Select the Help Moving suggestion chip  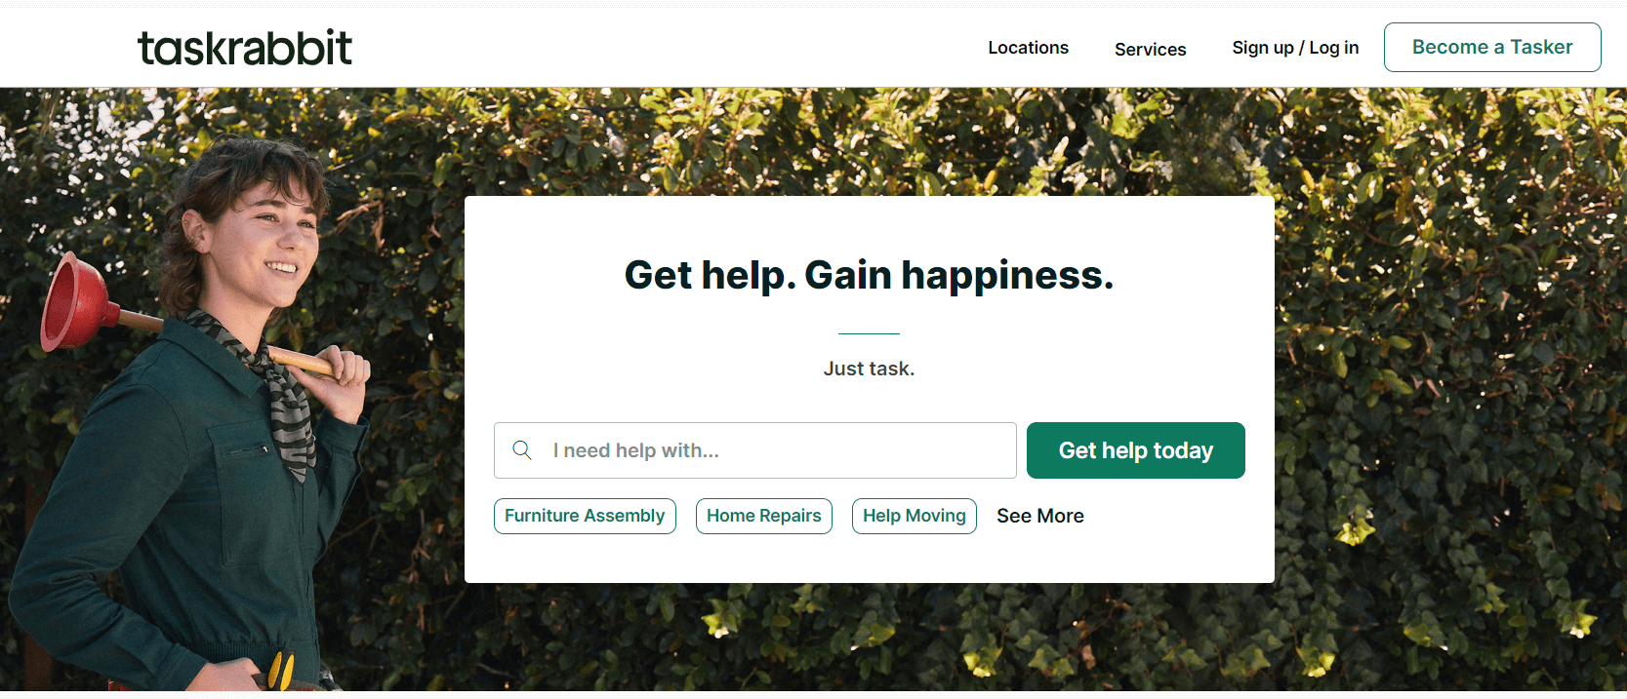coord(915,516)
